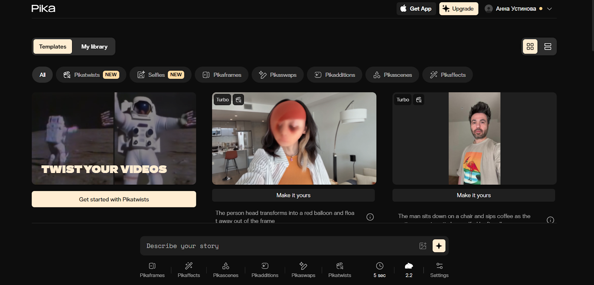594x285 pixels.
Task: Open the 2.2 model version selector
Action: point(409,270)
